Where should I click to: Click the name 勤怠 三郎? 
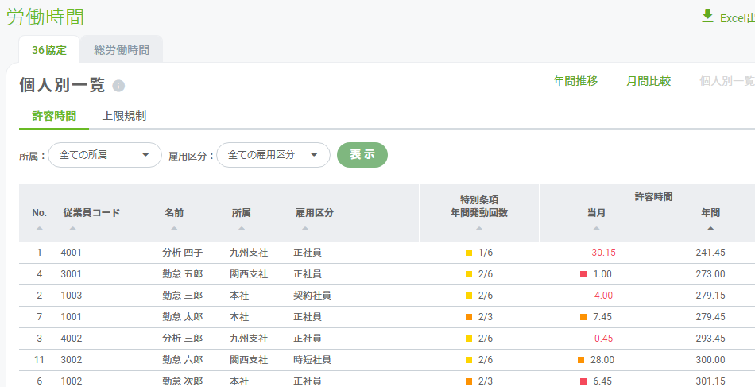coord(183,296)
